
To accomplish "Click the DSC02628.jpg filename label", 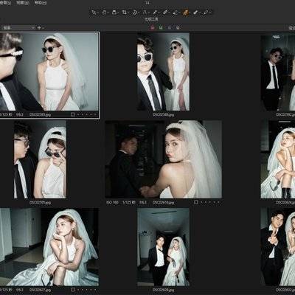I will [163, 290].
